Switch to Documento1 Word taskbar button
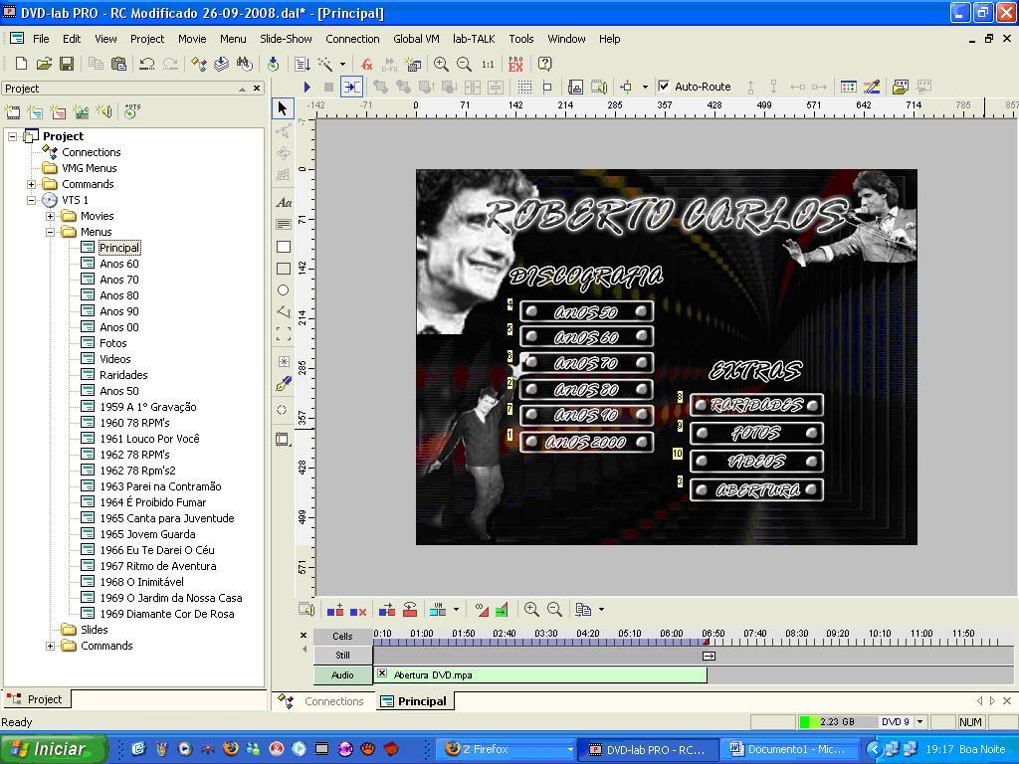1019x764 pixels. click(x=789, y=749)
